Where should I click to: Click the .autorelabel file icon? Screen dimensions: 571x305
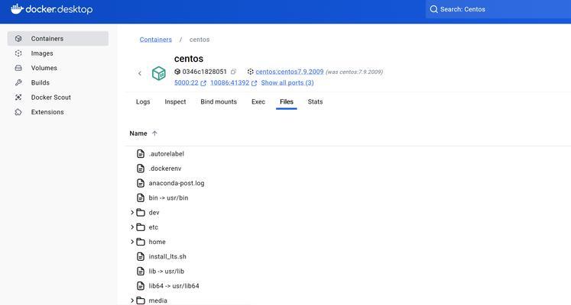pos(141,153)
